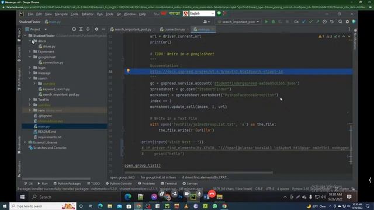Click open_group_list() breadcrumb
The height and width of the screenshot is (210, 374).
(122, 177)
